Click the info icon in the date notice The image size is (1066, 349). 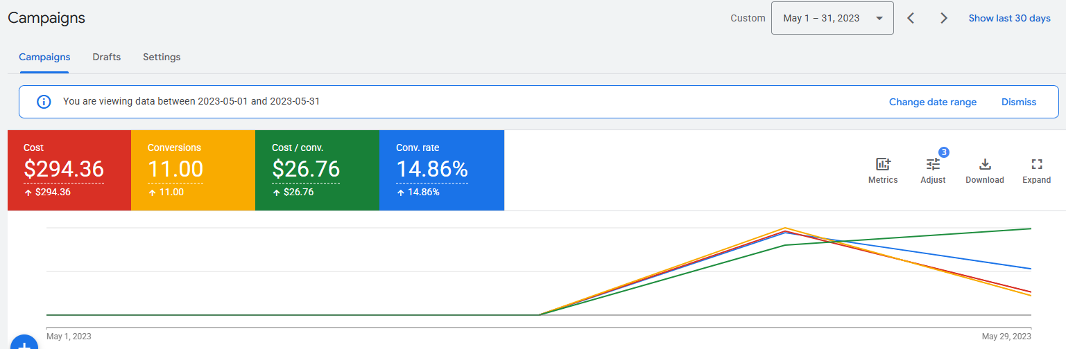coord(44,102)
